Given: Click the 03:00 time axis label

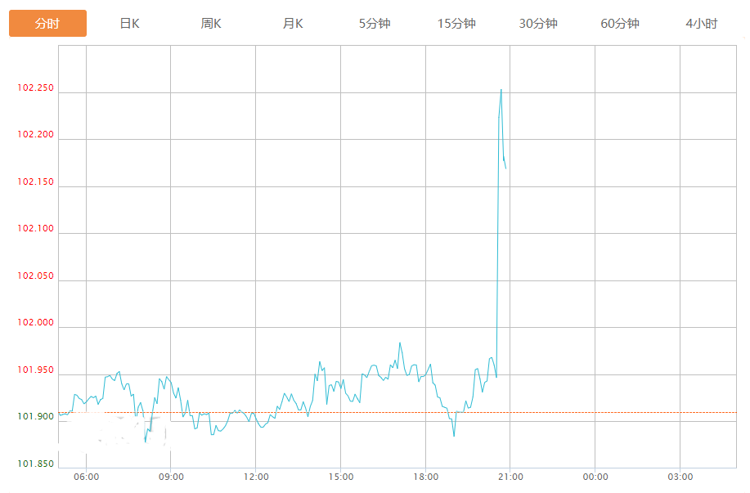Looking at the screenshot, I should pyautogui.click(x=680, y=477).
